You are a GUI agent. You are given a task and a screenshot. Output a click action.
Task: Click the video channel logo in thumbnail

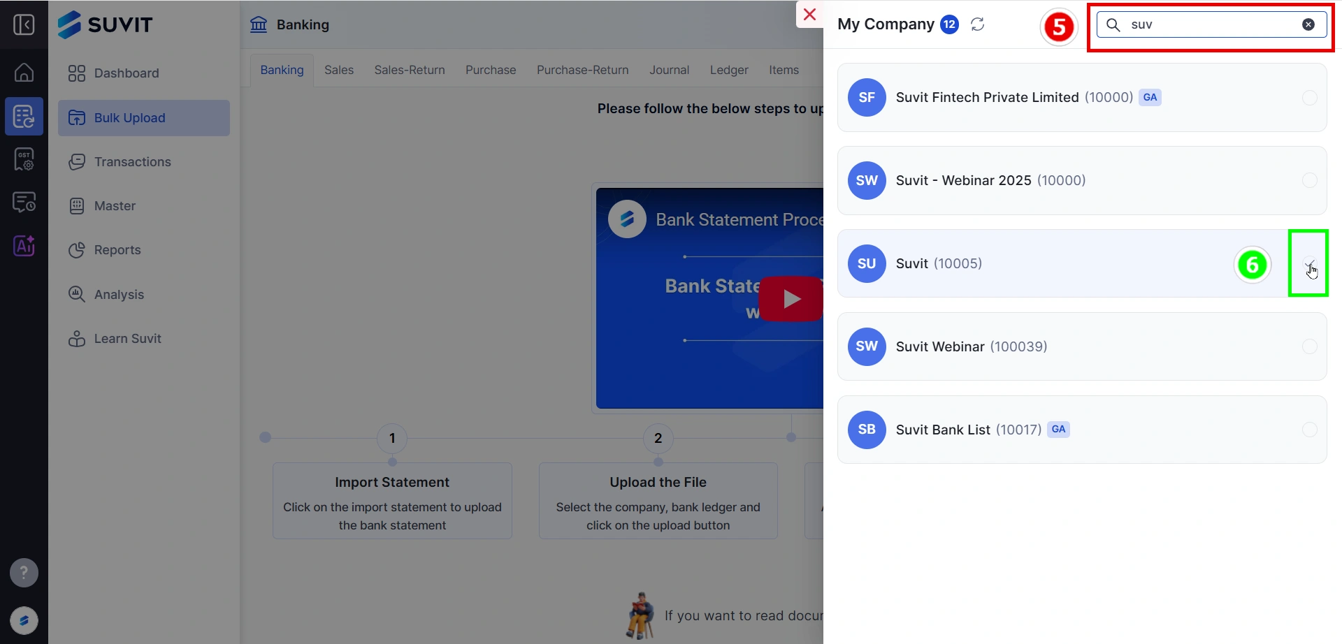(x=627, y=219)
